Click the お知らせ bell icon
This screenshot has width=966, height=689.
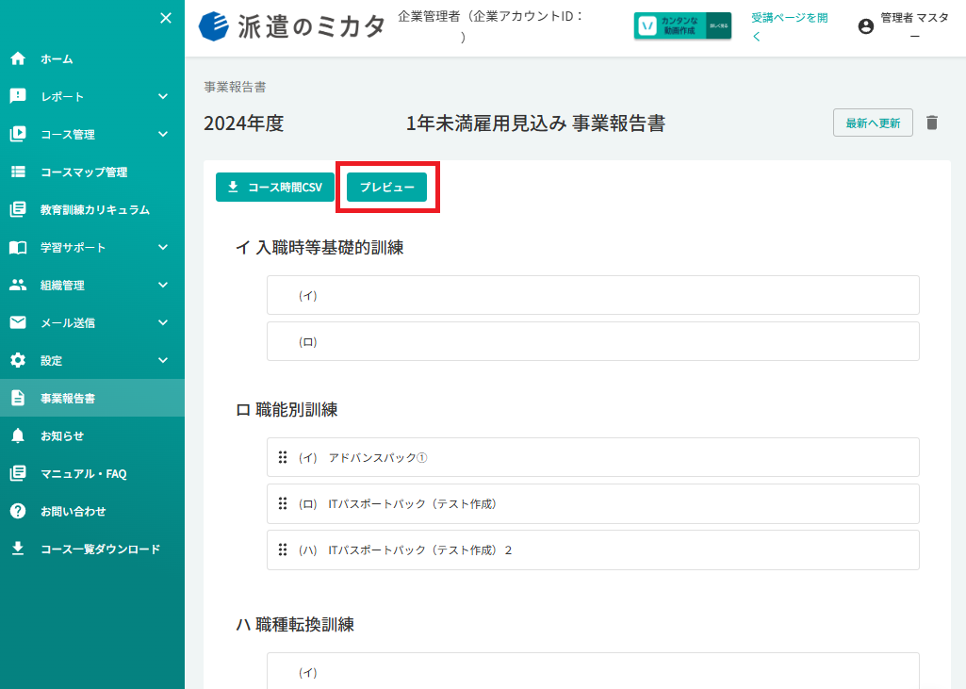tap(18, 435)
